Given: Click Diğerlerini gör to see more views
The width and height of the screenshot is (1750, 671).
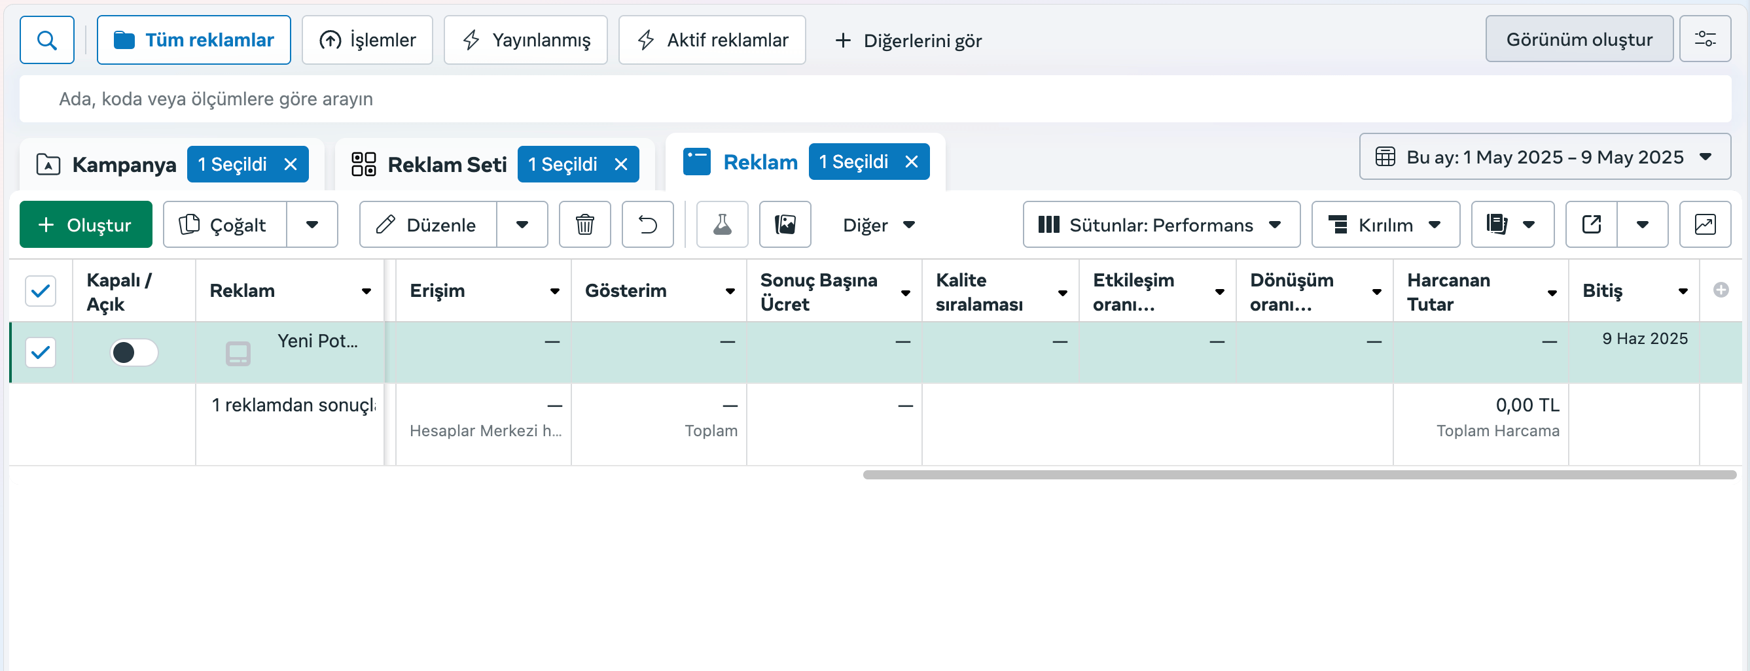Looking at the screenshot, I should point(908,41).
